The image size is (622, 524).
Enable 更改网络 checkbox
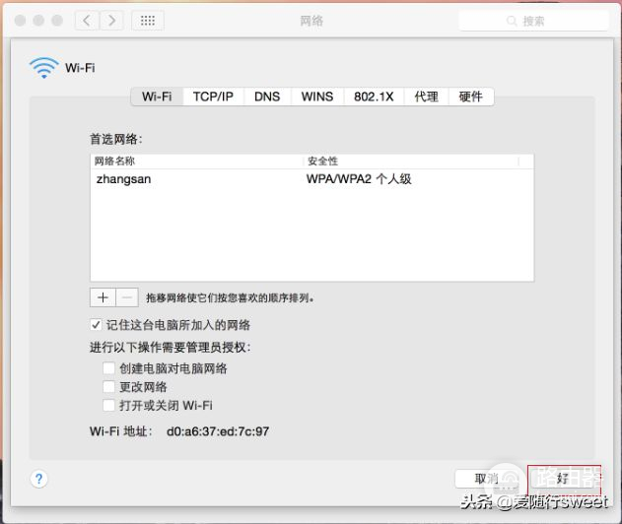pyautogui.click(x=108, y=387)
